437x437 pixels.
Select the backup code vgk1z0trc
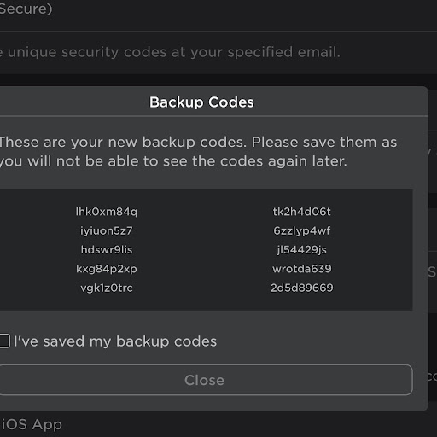point(107,288)
